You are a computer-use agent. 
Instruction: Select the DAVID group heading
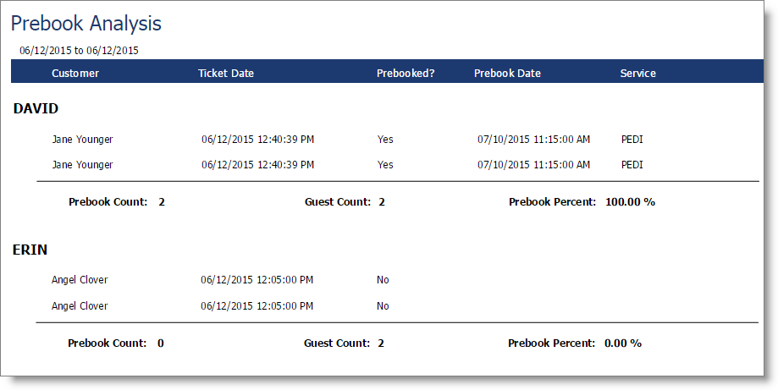36,108
